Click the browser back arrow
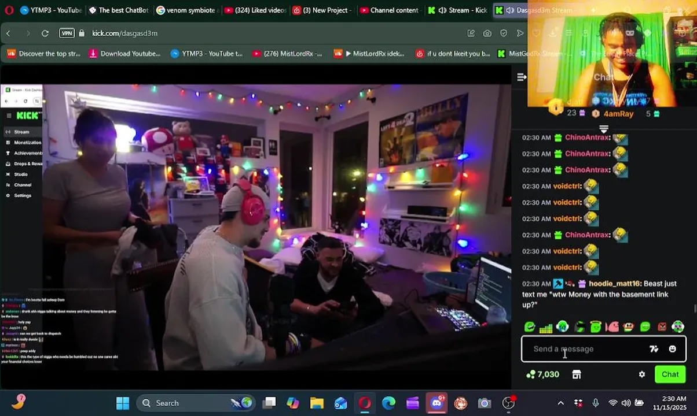 9,34
